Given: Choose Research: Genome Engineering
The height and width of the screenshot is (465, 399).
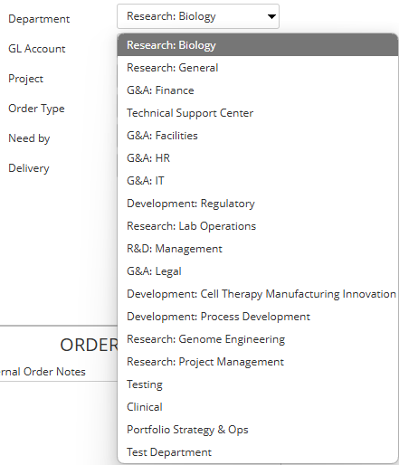Looking at the screenshot, I should pyautogui.click(x=258, y=339).
